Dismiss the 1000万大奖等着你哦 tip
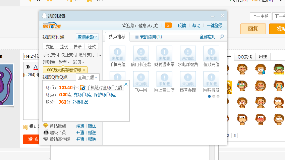This screenshot has width=285, height=160. 84,70
